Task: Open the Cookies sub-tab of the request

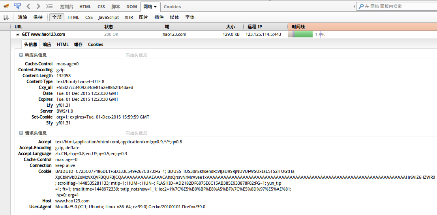Action: coord(96,44)
